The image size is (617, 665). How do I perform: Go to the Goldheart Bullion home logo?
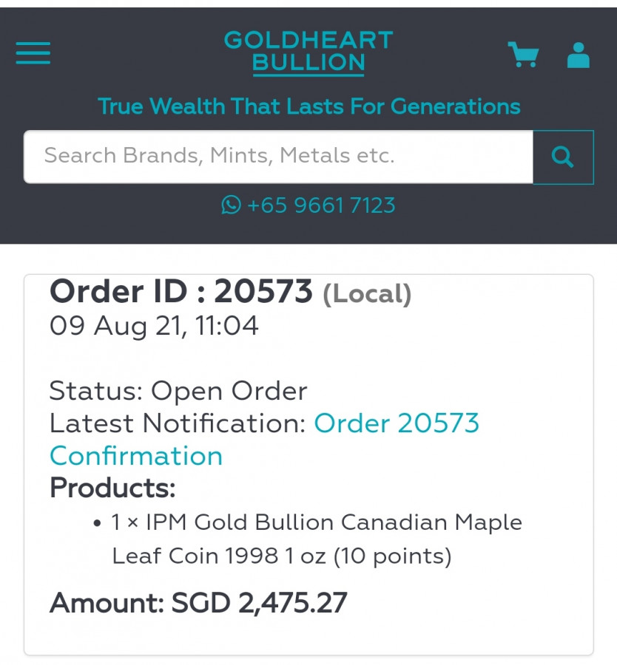tap(308, 52)
